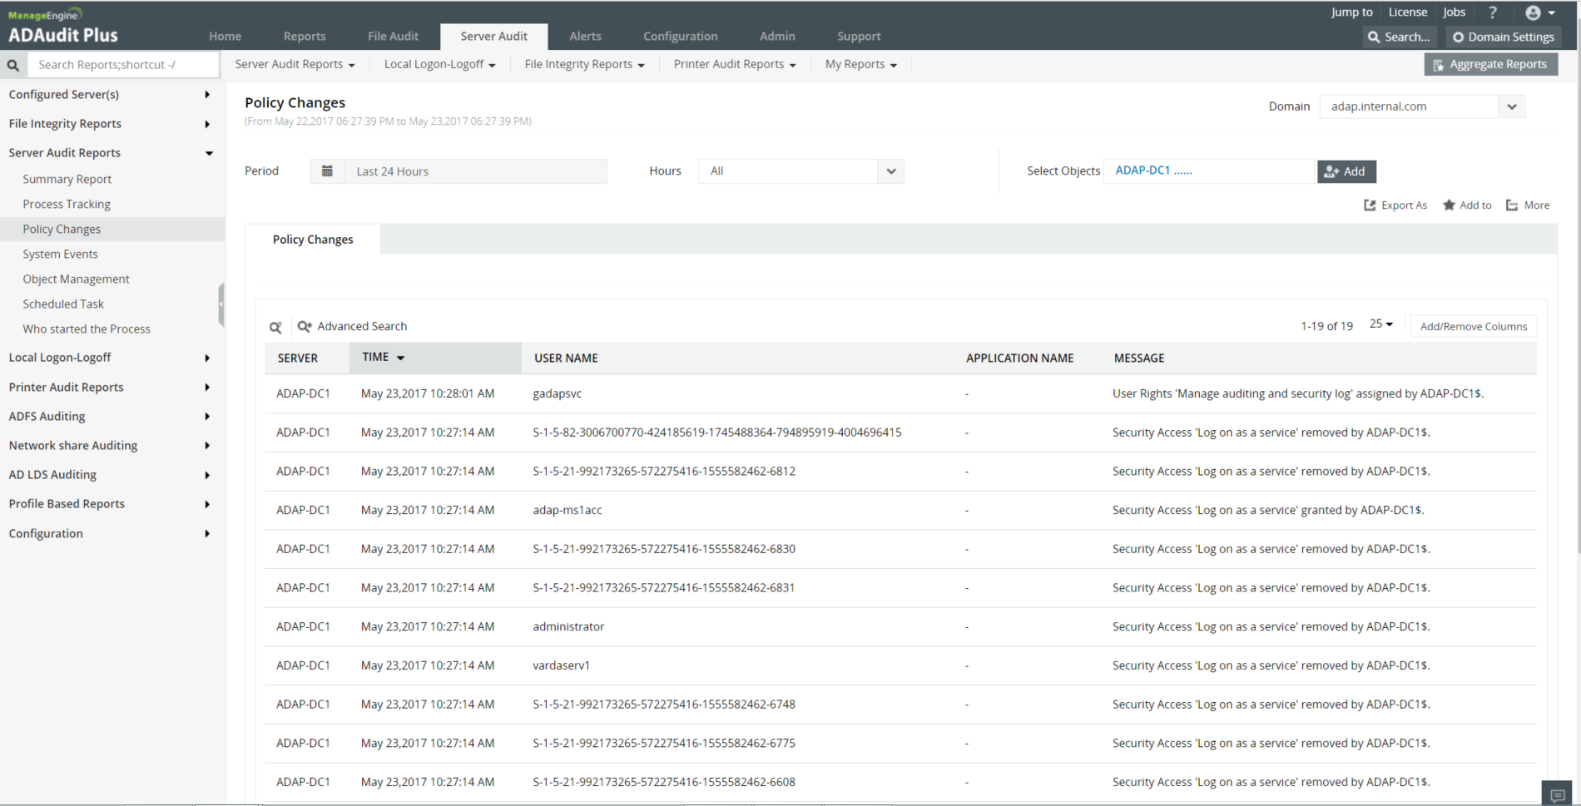Screen dimensions: 1581x806
Task: Open Domain Settings
Action: [x=1503, y=37]
